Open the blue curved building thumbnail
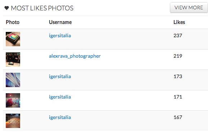Image resolution: width=208 pixels, height=133 pixels. (13, 80)
